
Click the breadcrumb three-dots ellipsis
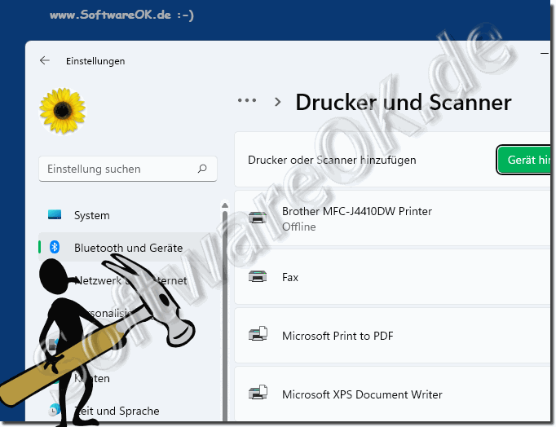point(247,100)
